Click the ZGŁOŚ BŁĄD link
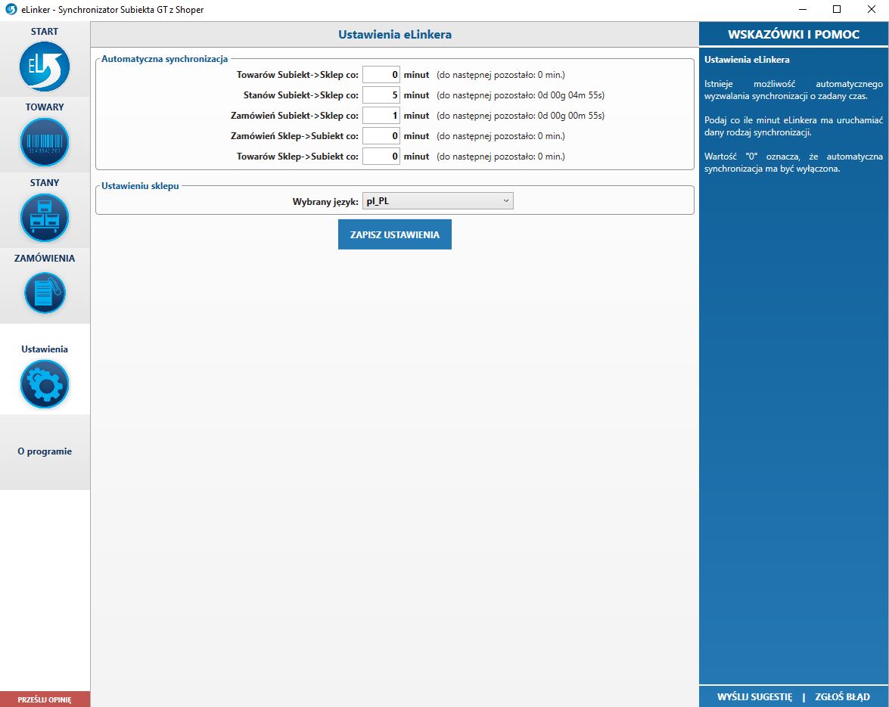 click(842, 697)
